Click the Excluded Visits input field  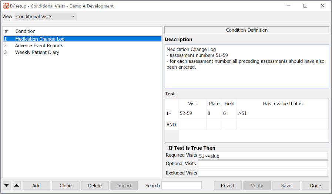point(263,173)
